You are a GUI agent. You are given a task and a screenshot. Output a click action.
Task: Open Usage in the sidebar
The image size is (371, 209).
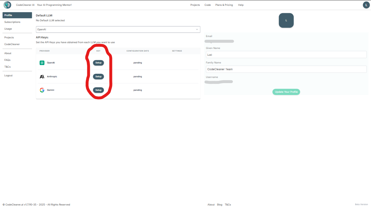point(8,29)
